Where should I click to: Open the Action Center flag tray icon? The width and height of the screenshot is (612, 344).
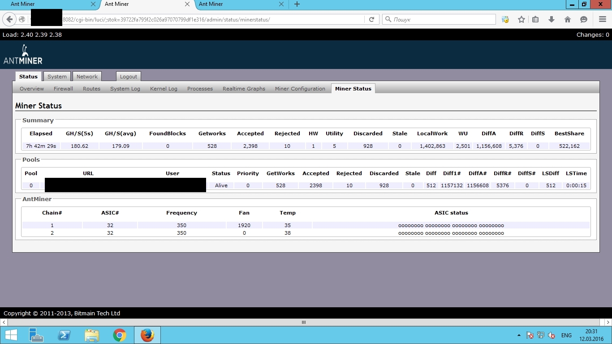530,335
